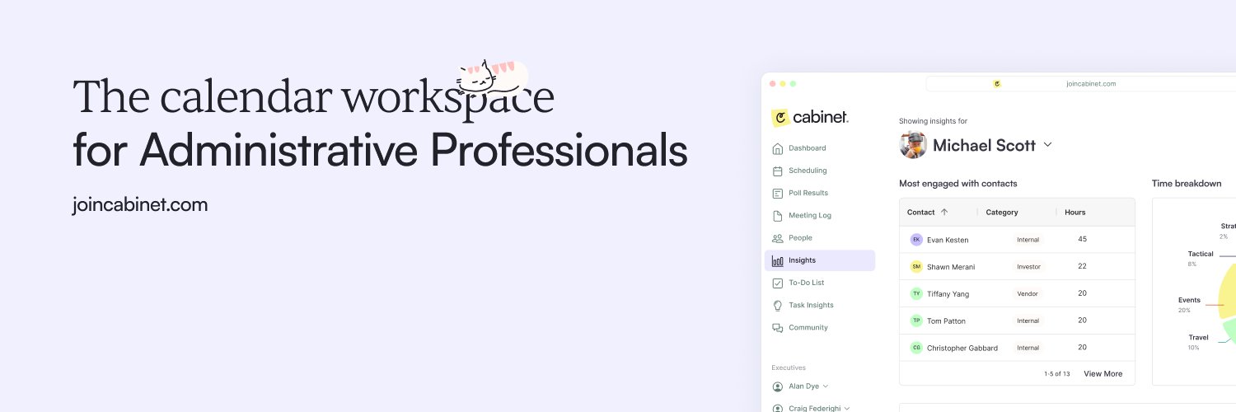Click the Christopher Gabbard contact name

962,348
